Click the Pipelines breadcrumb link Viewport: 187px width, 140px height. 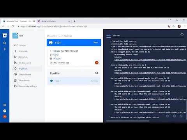[68, 36]
